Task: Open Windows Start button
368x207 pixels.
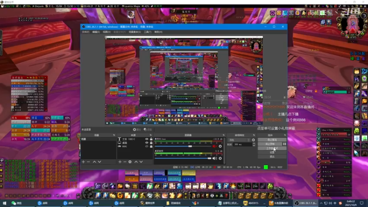Action: point(4,203)
